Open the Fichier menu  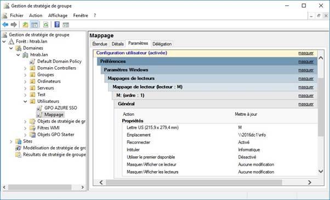coord(16,15)
